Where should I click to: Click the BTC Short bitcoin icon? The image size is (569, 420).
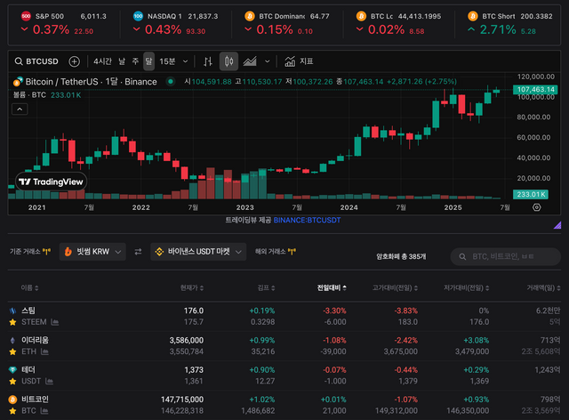click(x=472, y=16)
